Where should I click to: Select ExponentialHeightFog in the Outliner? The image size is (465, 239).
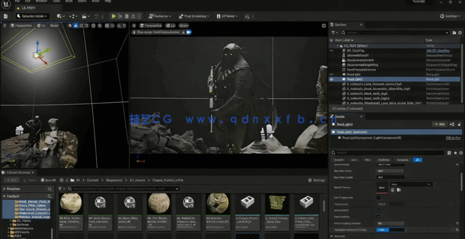pos(362,65)
